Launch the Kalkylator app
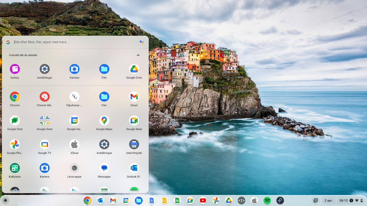Image resolution: width=367 pixels, height=206 pixels. coord(14,168)
